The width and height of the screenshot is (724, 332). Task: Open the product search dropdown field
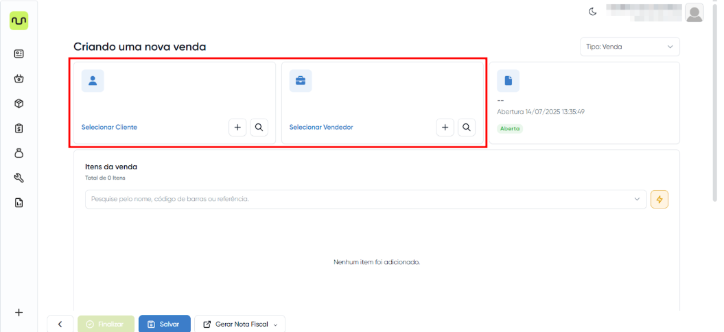pyautogui.click(x=365, y=199)
